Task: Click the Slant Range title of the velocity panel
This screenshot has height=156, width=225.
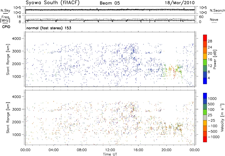Action: coord(8,118)
